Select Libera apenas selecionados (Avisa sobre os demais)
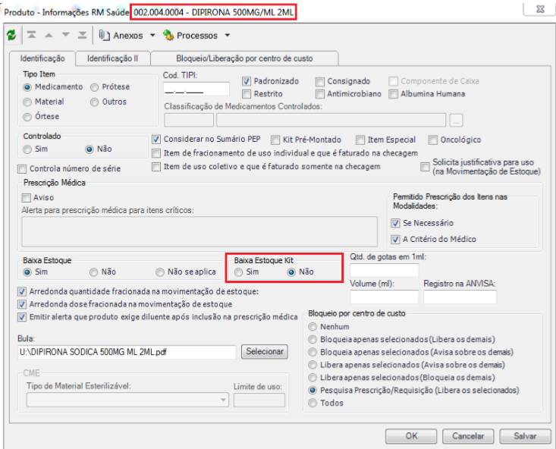 click(313, 365)
